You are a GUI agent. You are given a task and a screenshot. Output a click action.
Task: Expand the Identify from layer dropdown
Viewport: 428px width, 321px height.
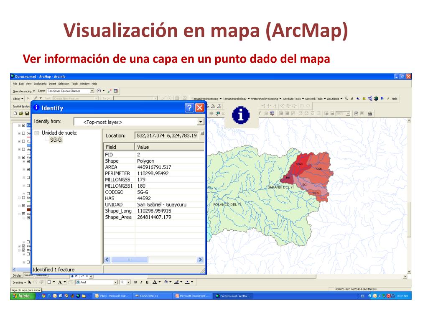point(201,122)
